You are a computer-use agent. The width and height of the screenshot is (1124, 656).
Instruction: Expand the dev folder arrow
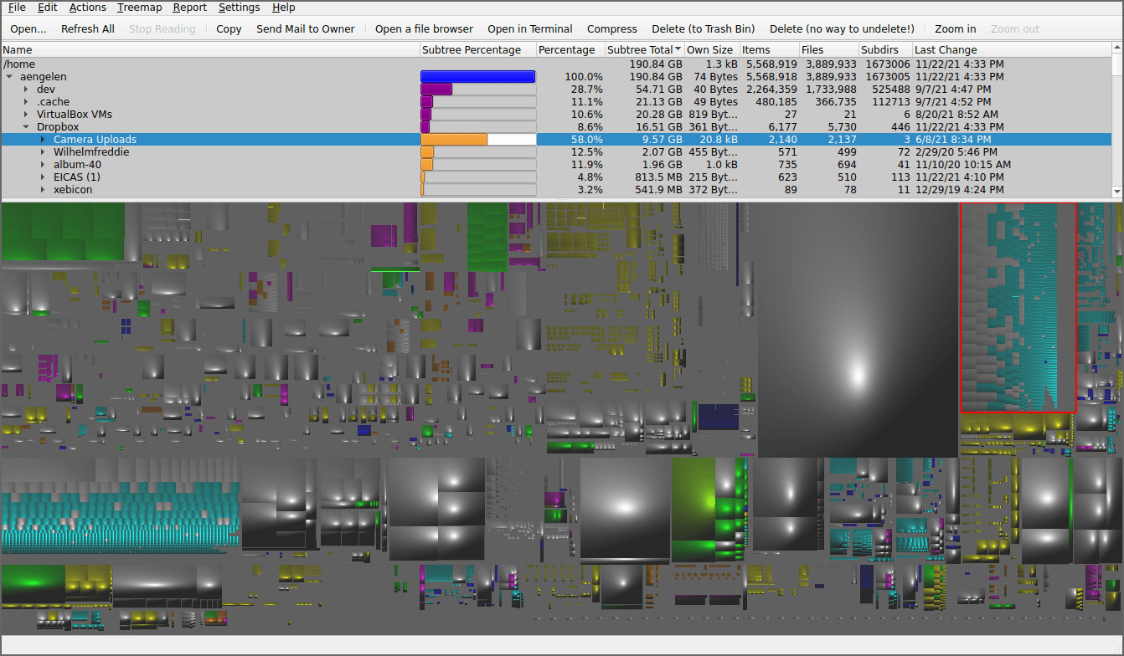(x=26, y=90)
